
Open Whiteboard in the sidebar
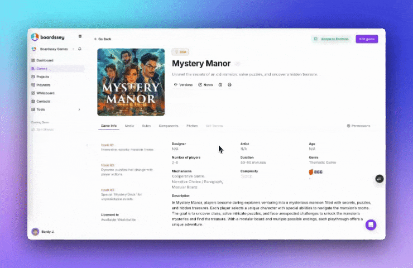45,93
